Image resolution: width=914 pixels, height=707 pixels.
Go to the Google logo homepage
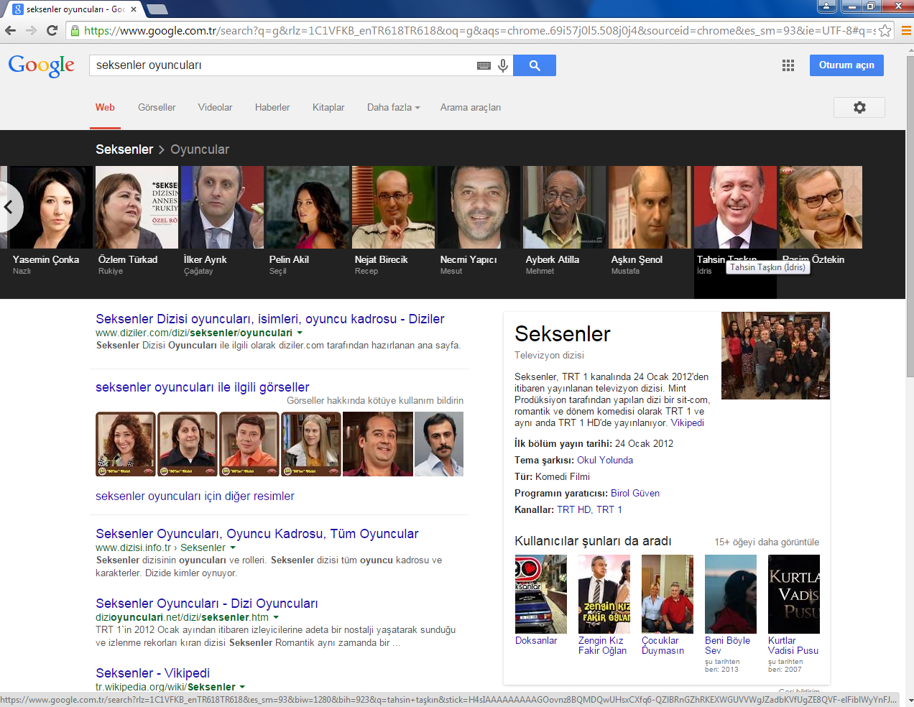42,65
